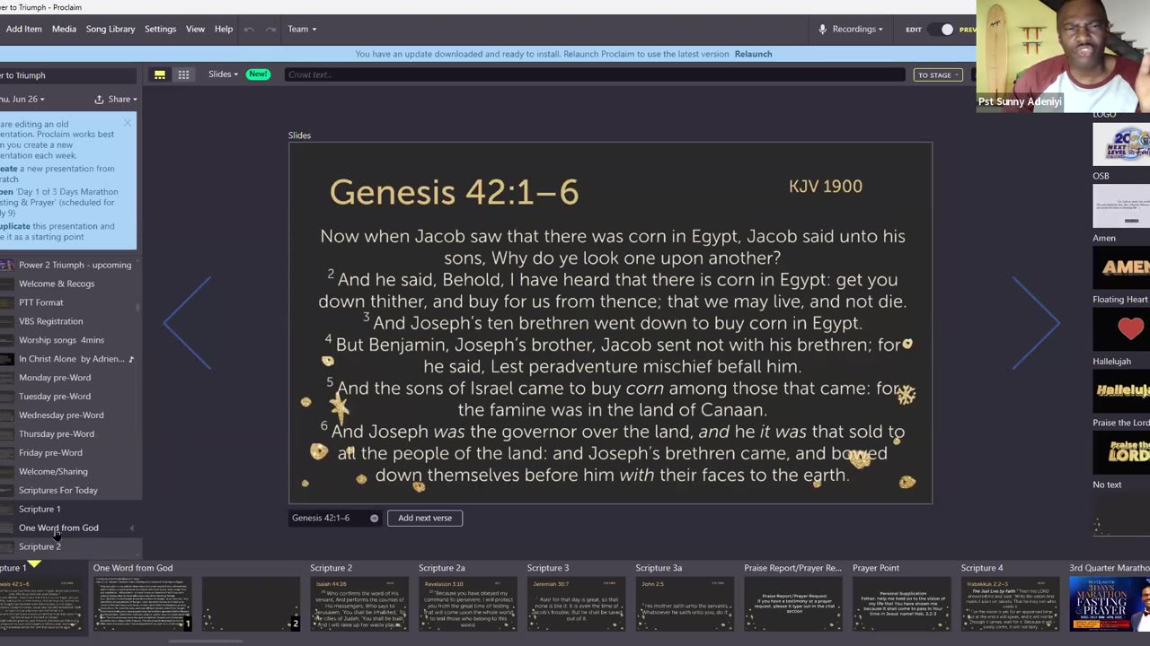Click the collapse arrow beside One Word from God
The image size is (1150, 646).
[132, 528]
